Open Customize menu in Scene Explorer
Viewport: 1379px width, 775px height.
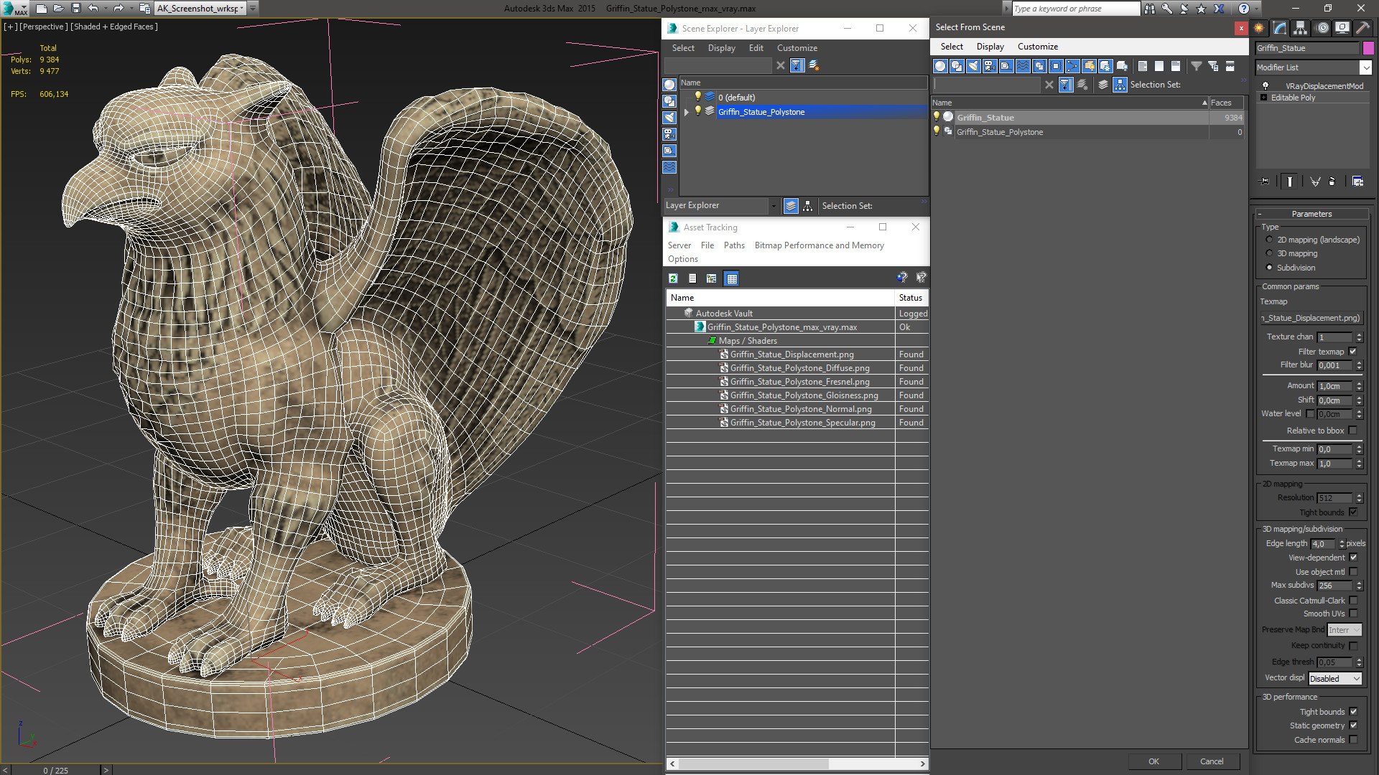pos(797,48)
